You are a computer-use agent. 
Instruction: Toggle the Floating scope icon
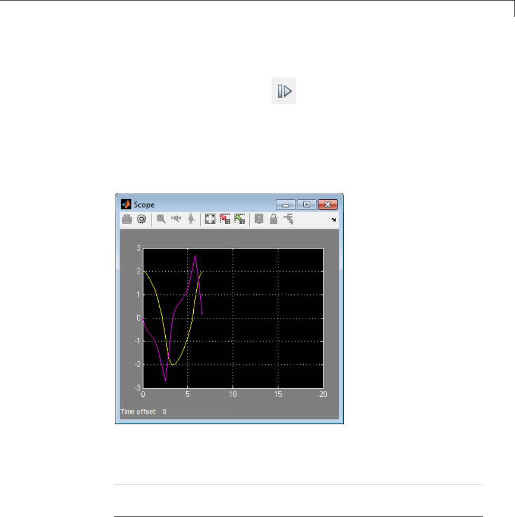[x=259, y=219]
